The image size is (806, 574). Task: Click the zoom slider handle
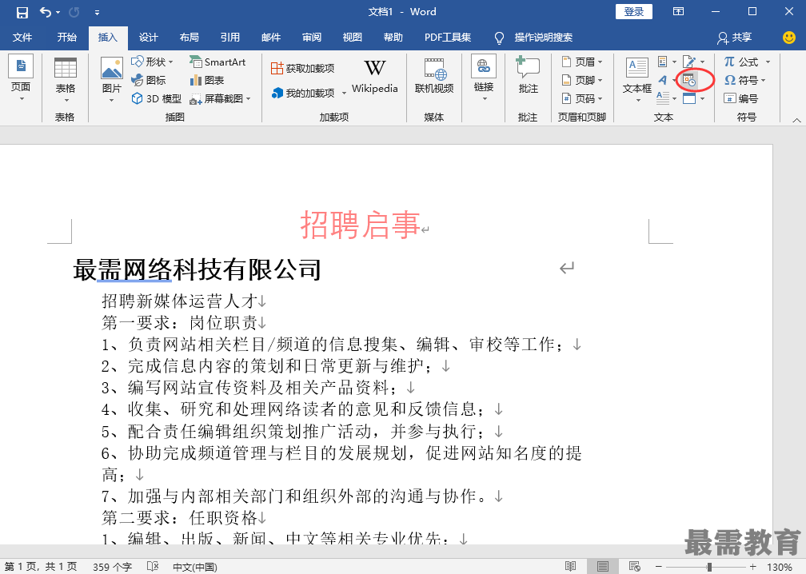coord(709,567)
